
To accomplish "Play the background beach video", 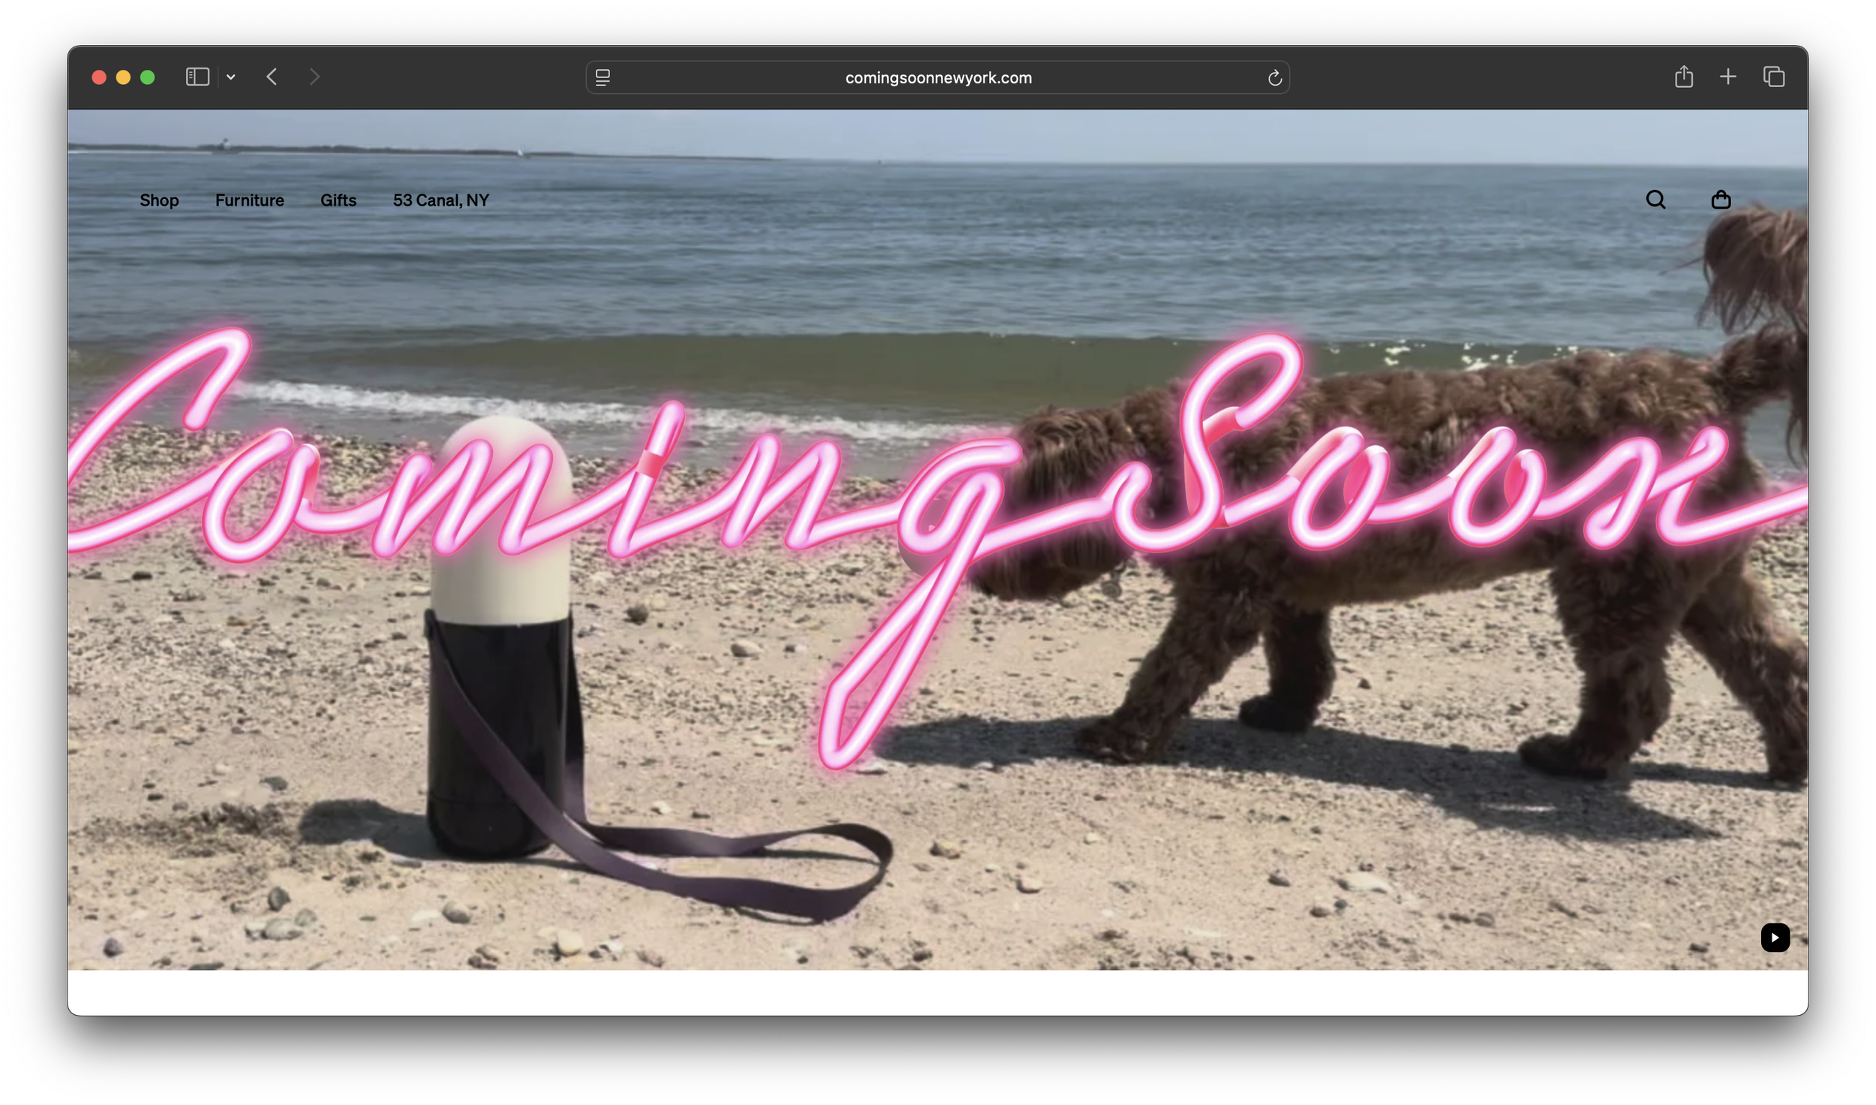I will [1775, 938].
